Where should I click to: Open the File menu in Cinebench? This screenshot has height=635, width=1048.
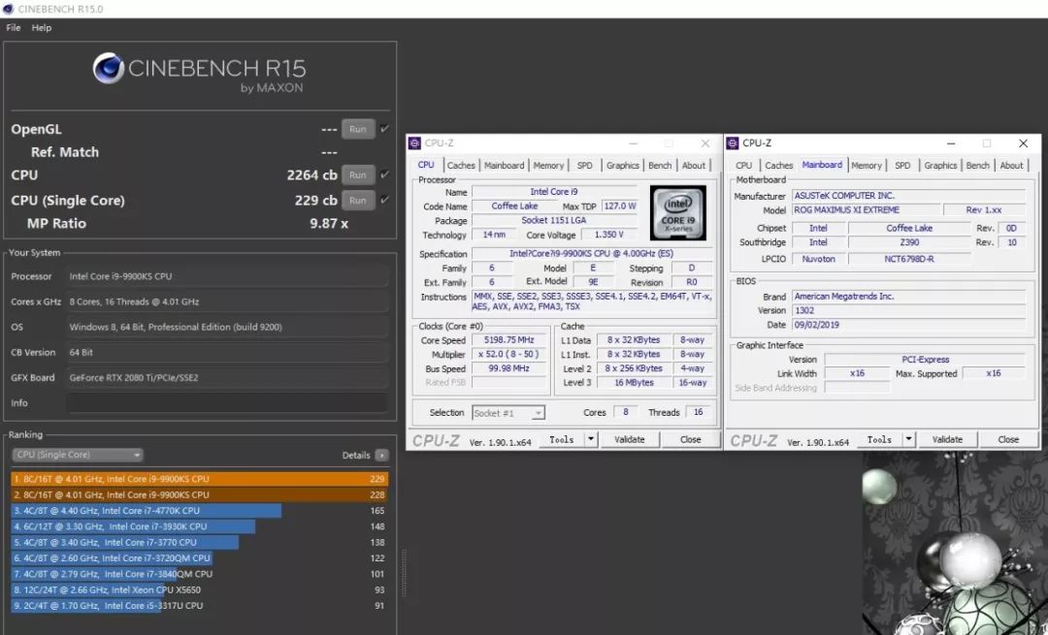pos(14,28)
